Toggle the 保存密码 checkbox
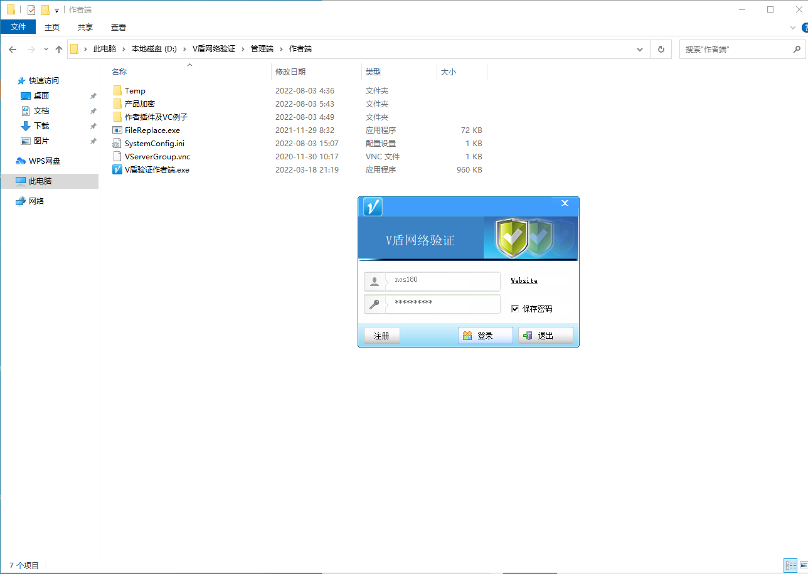808x574 pixels. tap(515, 309)
